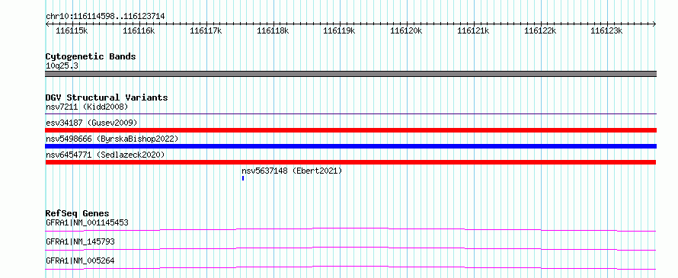This screenshot has width=678, height=278.
Task: Open variant nsv7211 (Kidd2008) label
Action: pos(87,107)
